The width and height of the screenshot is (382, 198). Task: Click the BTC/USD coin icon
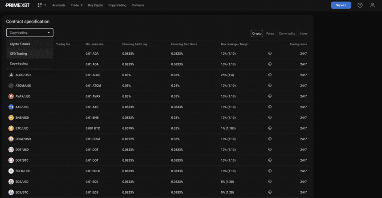pos(11,128)
